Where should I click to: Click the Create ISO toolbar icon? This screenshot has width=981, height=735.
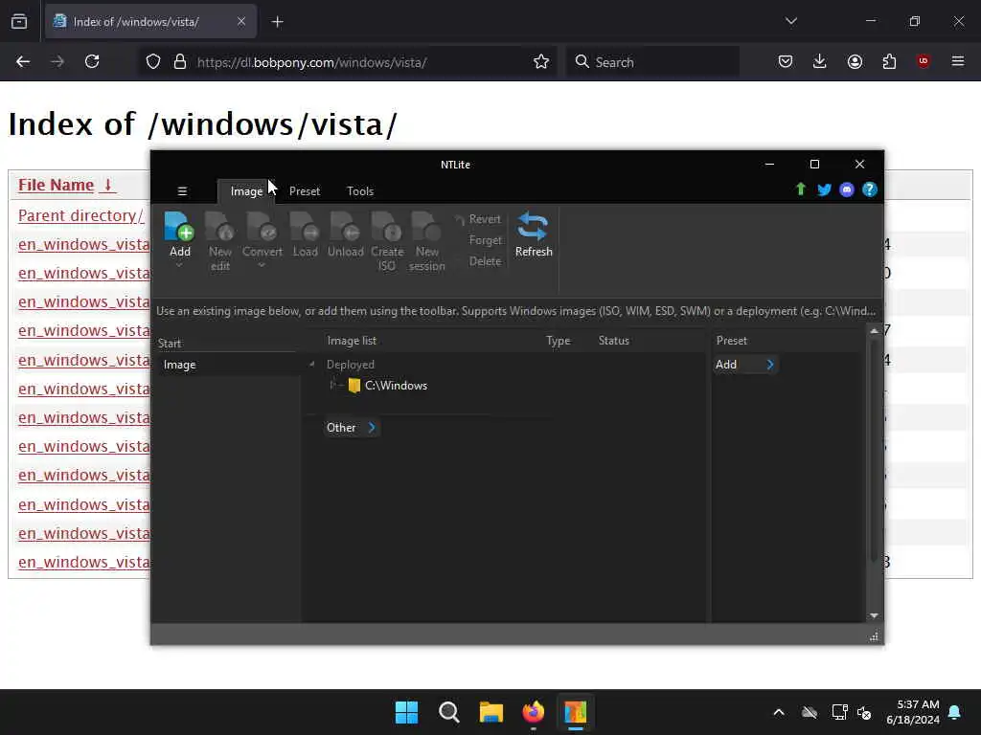pos(387,226)
